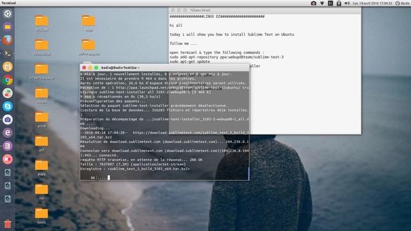Open the tweak tool switches icon in the dock
The image size is (411, 231).
click(x=7, y=93)
